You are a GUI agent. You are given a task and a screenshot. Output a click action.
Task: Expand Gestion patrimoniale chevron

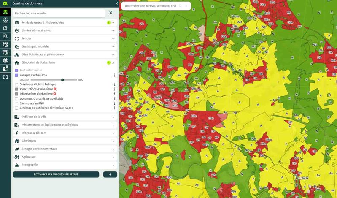[113, 46]
